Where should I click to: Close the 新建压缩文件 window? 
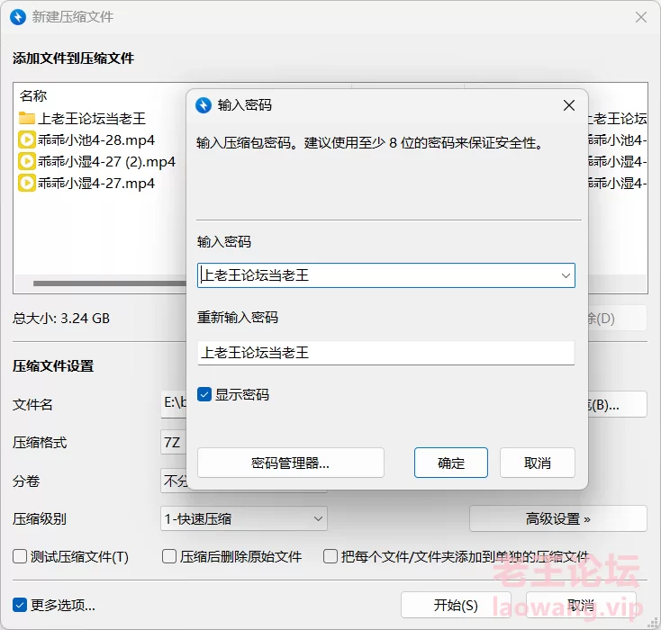coord(640,17)
